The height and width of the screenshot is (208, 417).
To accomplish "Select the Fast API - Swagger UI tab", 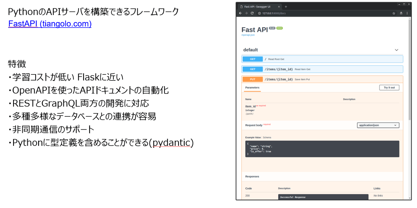I will click(x=260, y=7).
